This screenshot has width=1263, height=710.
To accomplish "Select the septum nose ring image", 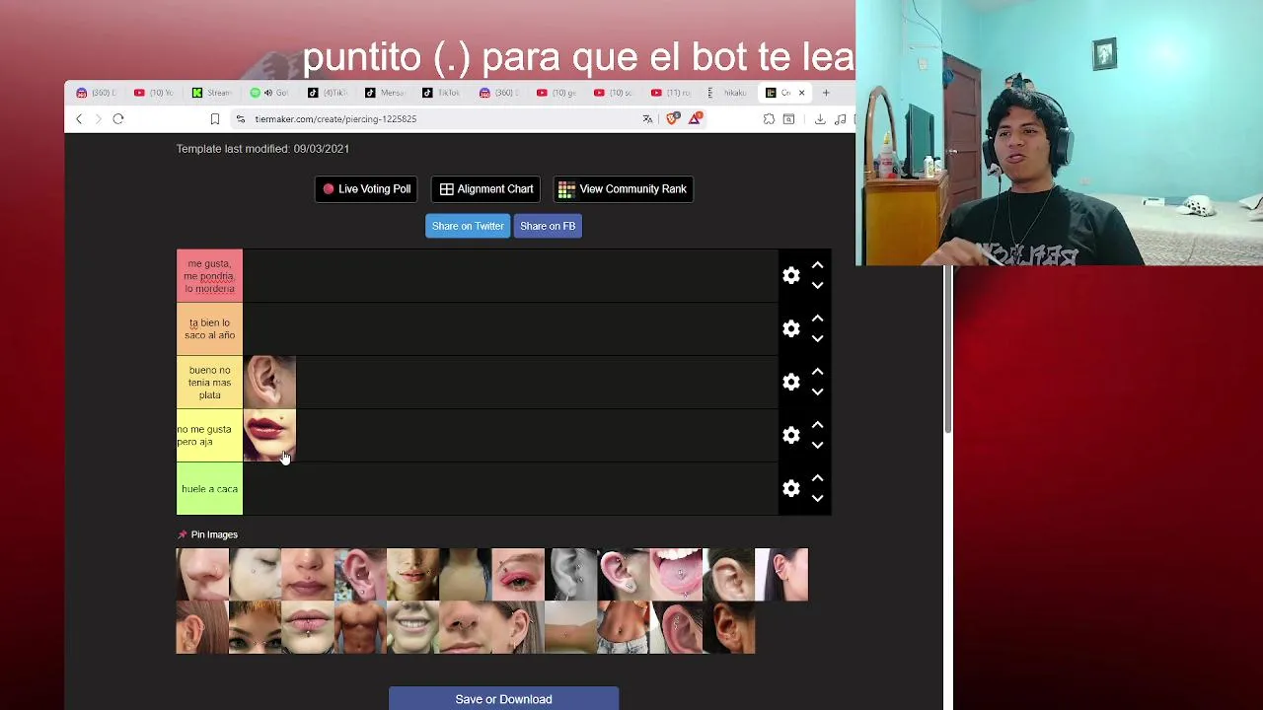I will click(466, 628).
